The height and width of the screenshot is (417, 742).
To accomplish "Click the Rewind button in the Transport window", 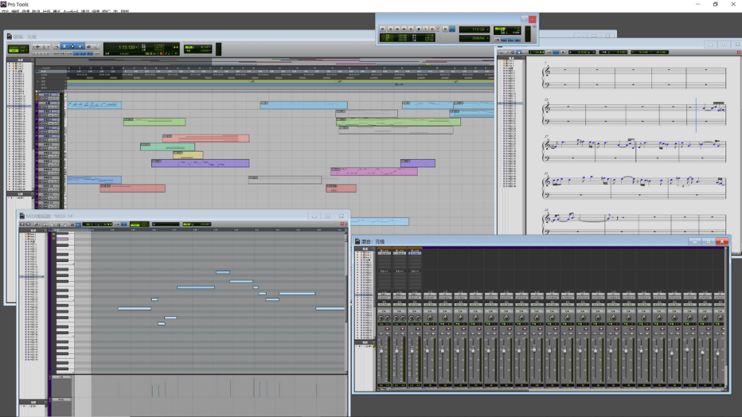I will (x=397, y=29).
